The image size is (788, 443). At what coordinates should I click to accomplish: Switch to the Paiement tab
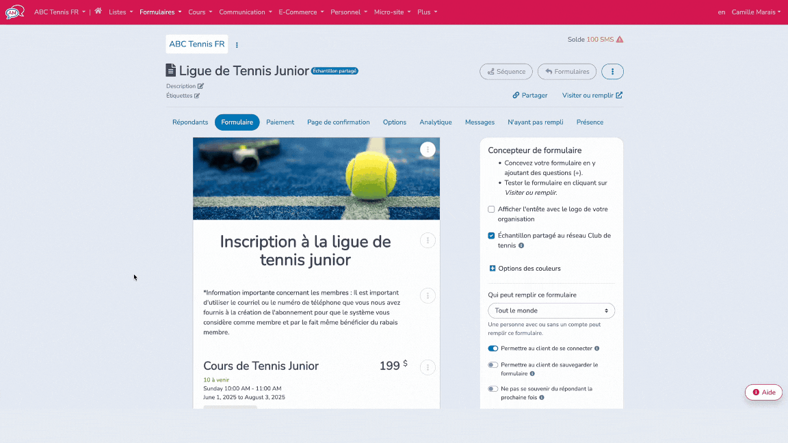coord(280,122)
